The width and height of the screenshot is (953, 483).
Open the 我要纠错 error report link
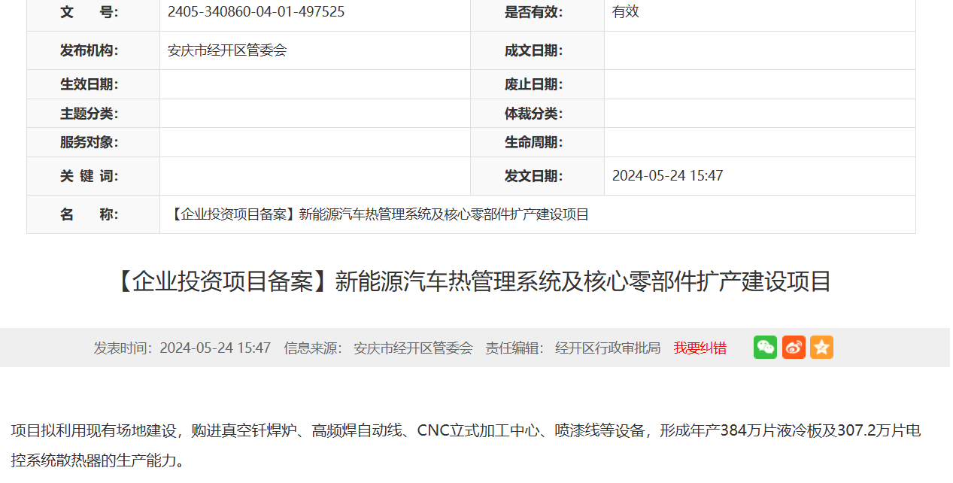(x=700, y=348)
